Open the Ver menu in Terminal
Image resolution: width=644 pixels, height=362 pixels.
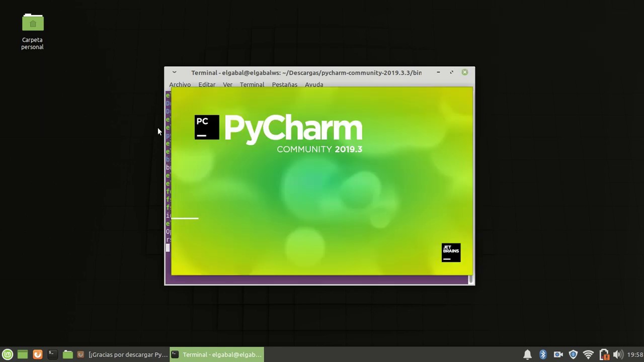[227, 84]
